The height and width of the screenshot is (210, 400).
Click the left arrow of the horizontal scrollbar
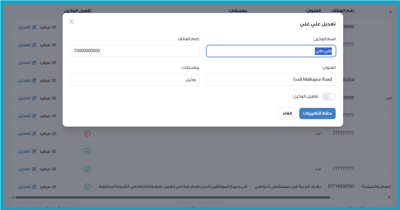12,198
